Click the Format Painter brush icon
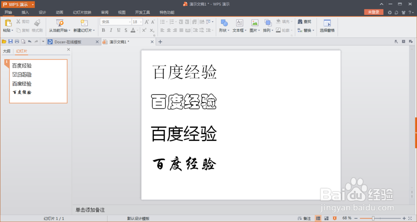417x222 pixels. pos(38,23)
